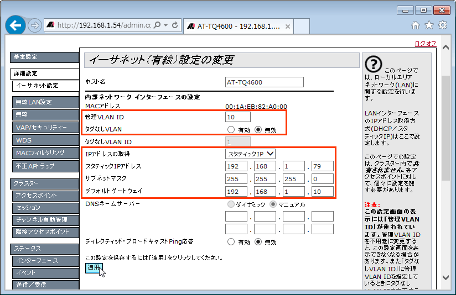Open favorites star icon

(x=429, y=25)
